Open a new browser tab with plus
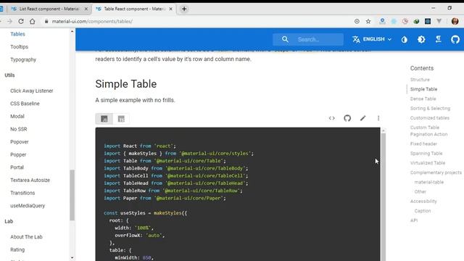Viewport: 464px width, 261px height. [184, 9]
